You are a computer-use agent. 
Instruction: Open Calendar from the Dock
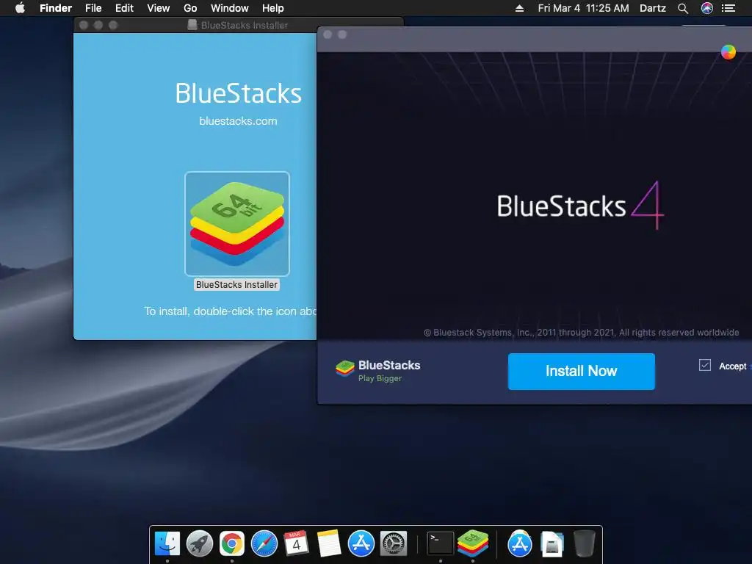tap(297, 544)
